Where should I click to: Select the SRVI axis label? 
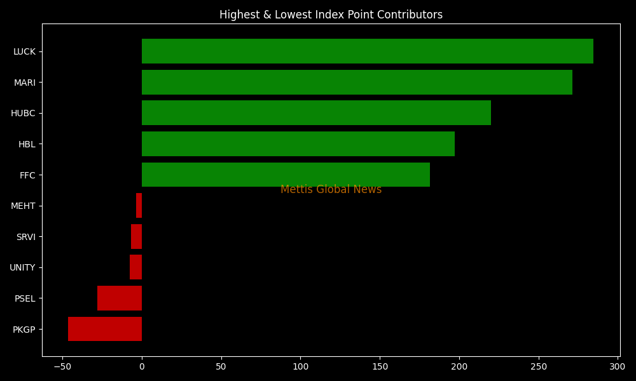tap(26, 237)
